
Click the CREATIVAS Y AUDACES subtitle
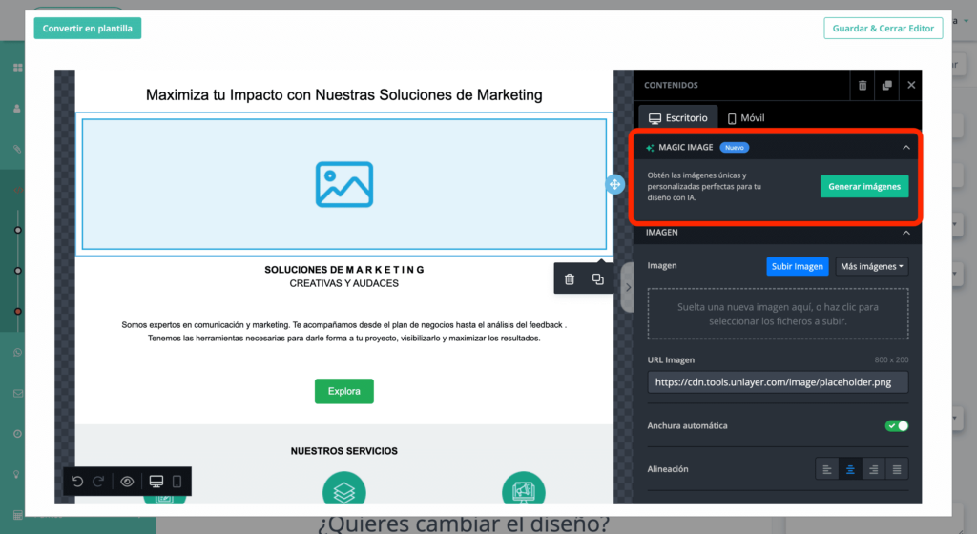point(343,283)
